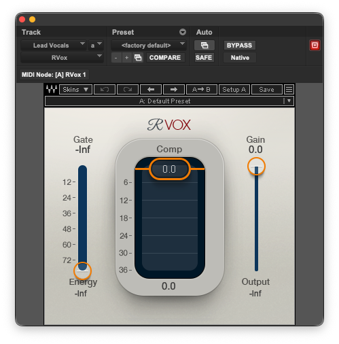The height and width of the screenshot is (344, 339).
Task: Click the Save preset button
Action: tap(267, 90)
